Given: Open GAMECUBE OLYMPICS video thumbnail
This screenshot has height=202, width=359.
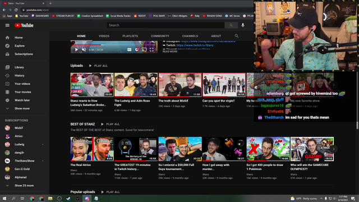Looking at the screenshot, I should pyautogui.click(x=312, y=149).
